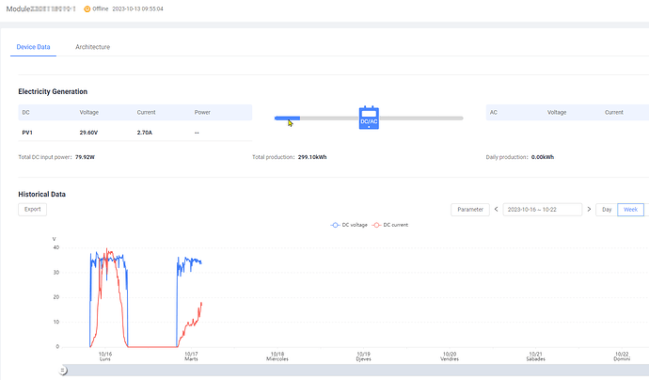Export the historical data
649x380 pixels.
click(32, 209)
